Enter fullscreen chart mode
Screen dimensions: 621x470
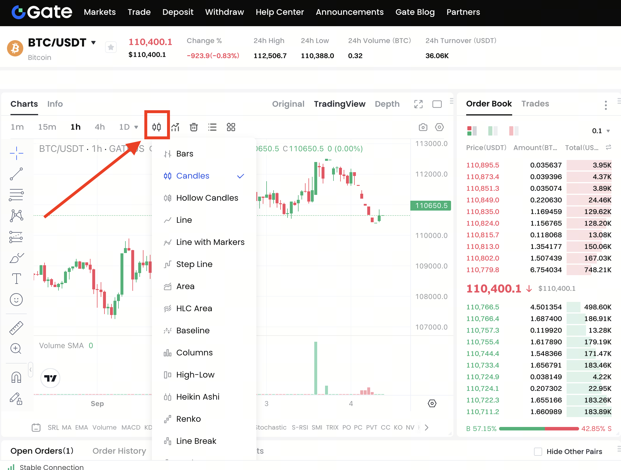[418, 104]
